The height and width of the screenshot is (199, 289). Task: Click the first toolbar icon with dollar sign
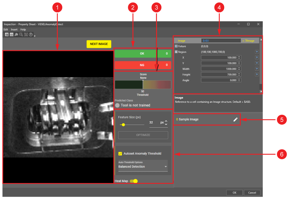7,35
